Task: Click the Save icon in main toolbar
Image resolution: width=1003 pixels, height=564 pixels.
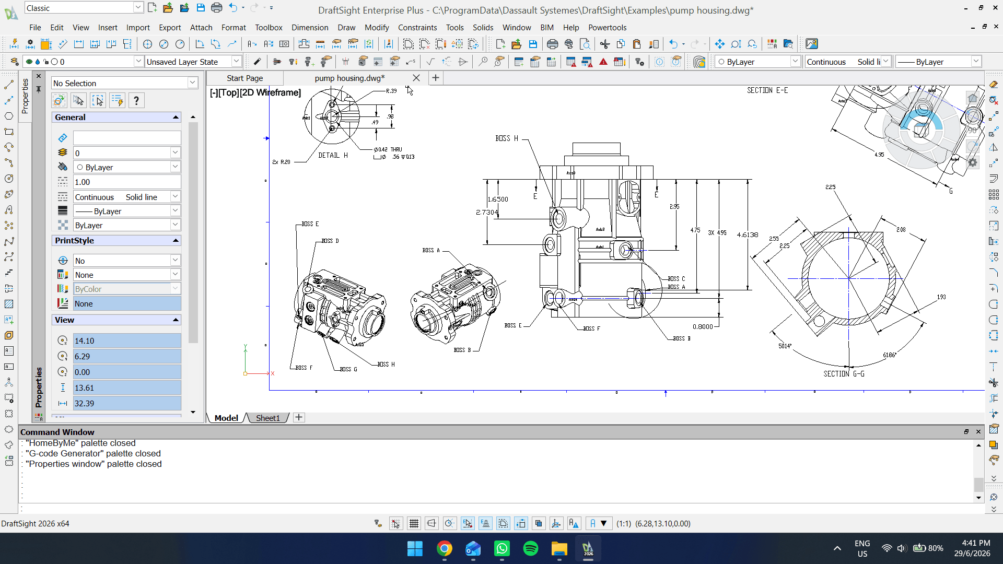Action: pyautogui.click(x=533, y=44)
